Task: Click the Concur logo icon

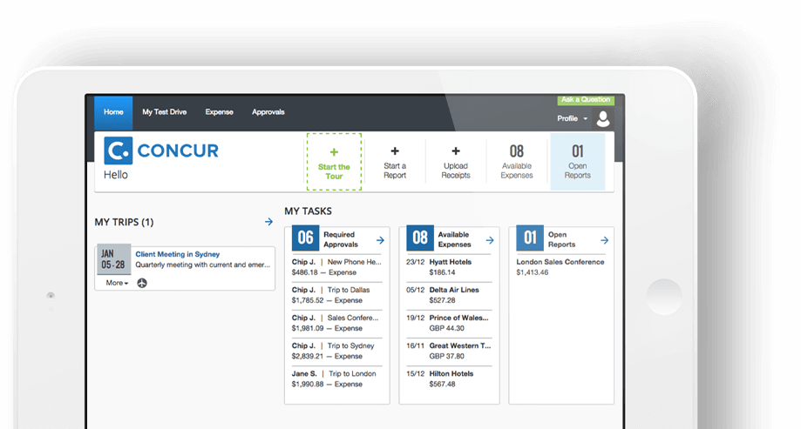Action: pyautogui.click(x=118, y=151)
